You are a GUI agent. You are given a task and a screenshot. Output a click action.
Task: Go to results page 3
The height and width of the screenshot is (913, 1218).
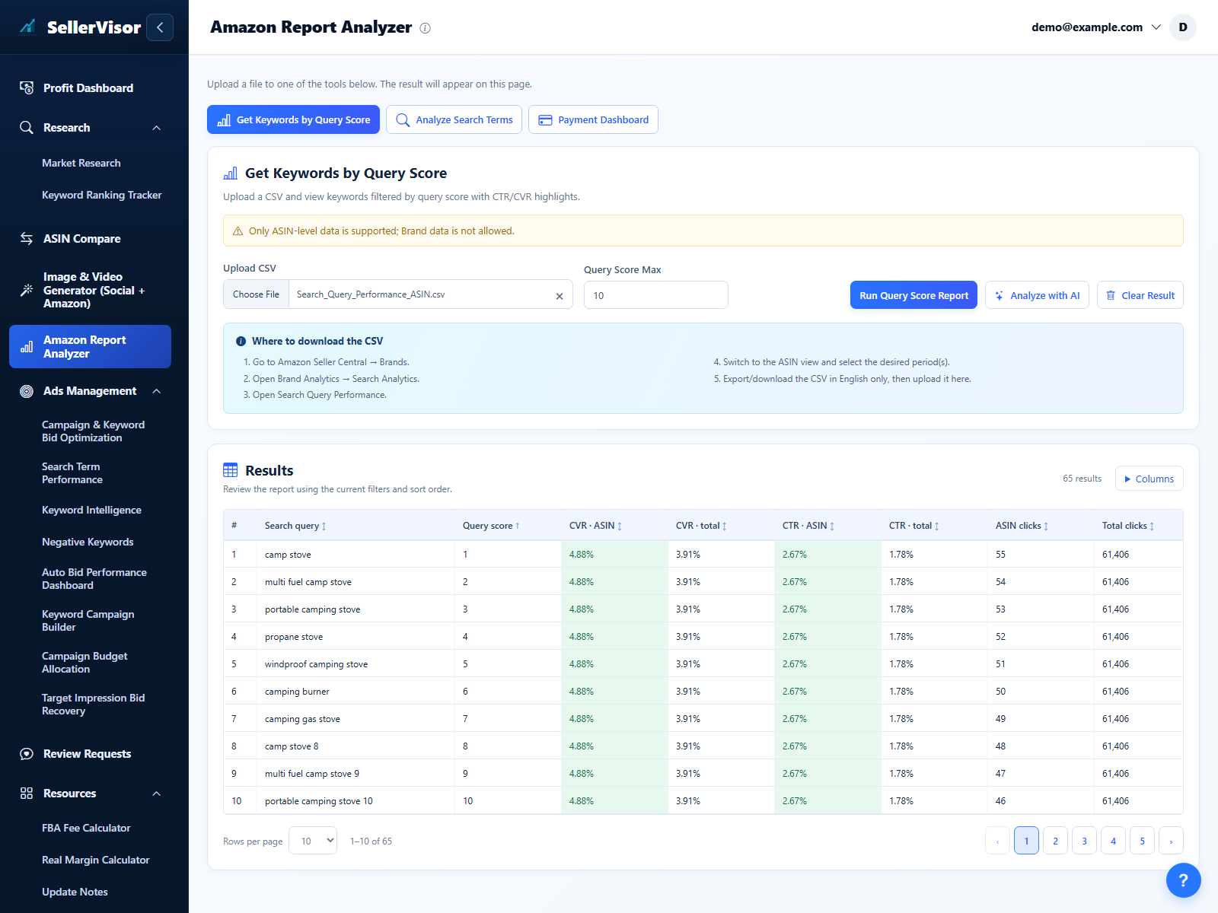pyautogui.click(x=1084, y=841)
